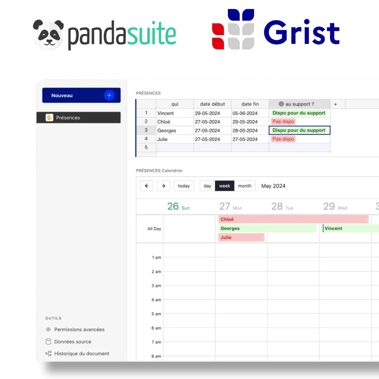Click the hand icon beside Présences page
Image resolution: width=379 pixels, height=379 pixels.
pyautogui.click(x=49, y=118)
